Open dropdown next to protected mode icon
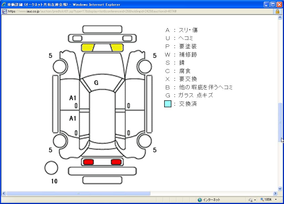 click(x=255, y=200)
